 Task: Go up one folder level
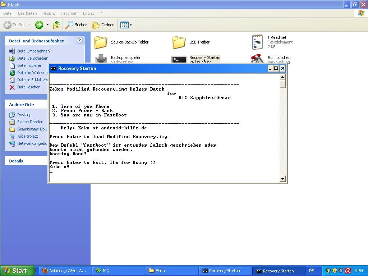[56, 25]
